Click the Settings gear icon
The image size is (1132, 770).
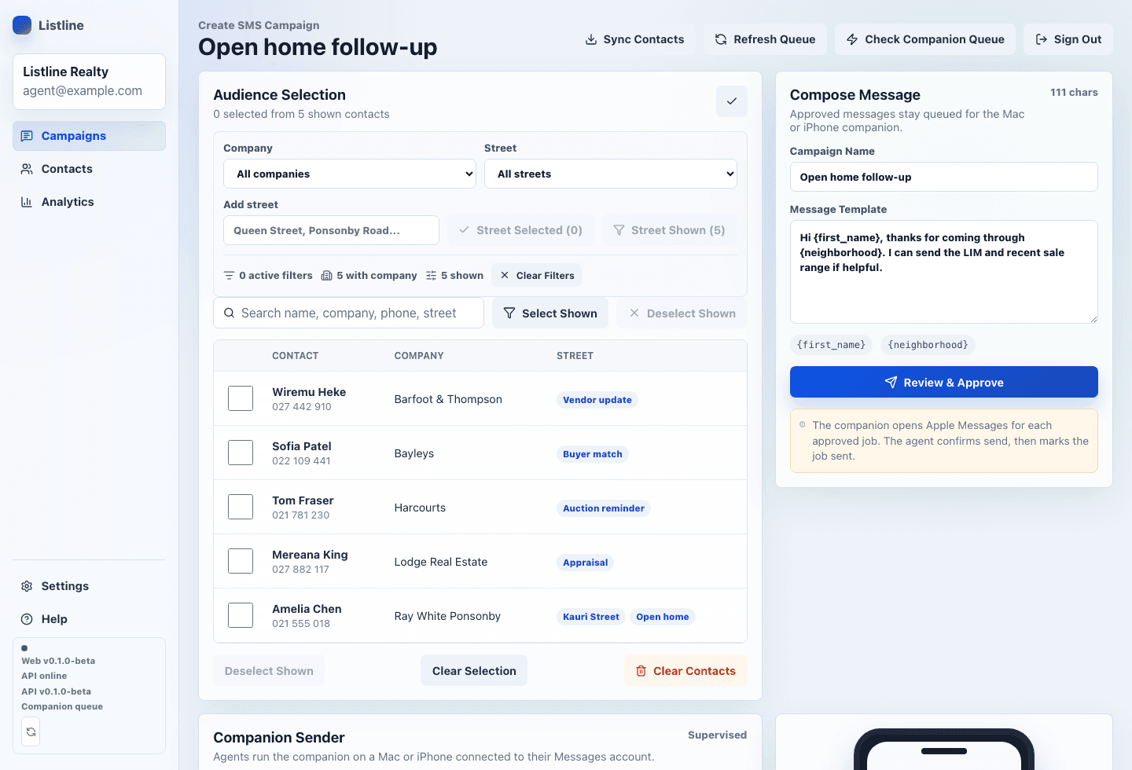coord(27,586)
